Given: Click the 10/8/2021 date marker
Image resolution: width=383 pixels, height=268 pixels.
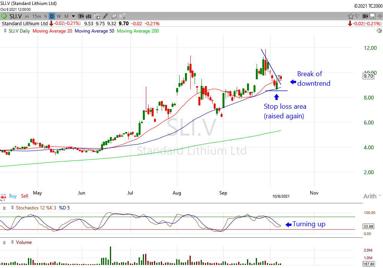Looking at the screenshot, I should coord(281,196).
